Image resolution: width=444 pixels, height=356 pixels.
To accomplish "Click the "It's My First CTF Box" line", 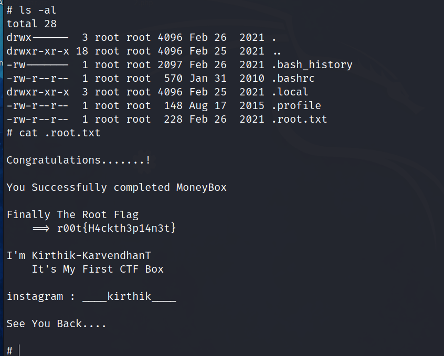I will click(x=98, y=269).
